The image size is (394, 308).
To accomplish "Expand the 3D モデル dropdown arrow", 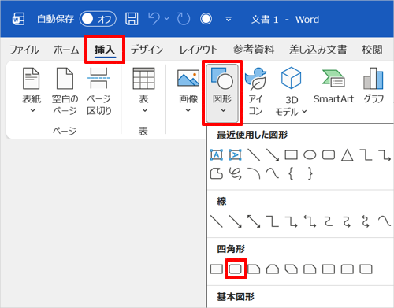I will 304,112.
